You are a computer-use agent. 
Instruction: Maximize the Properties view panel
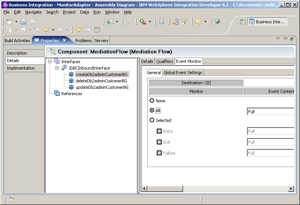(292, 39)
